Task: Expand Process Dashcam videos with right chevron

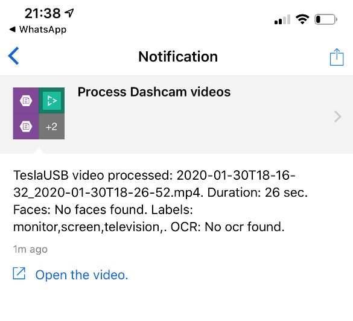Action: click(x=337, y=116)
